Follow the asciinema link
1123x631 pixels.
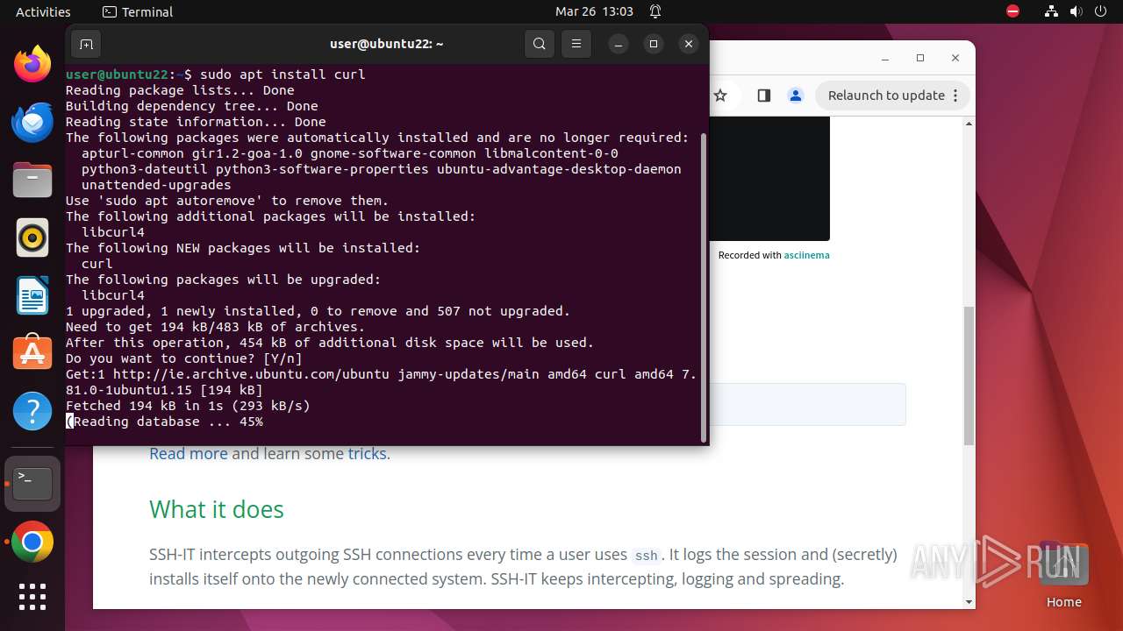click(x=806, y=255)
